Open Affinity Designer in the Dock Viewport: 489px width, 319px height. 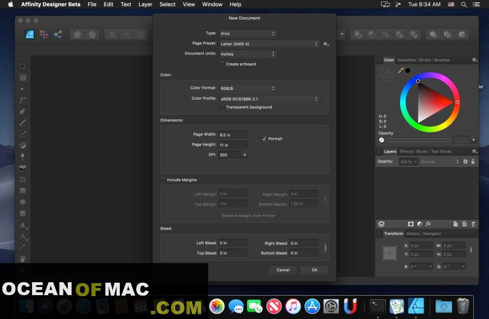point(416,306)
